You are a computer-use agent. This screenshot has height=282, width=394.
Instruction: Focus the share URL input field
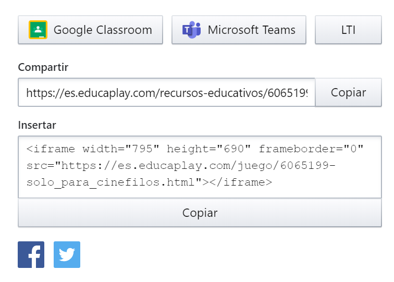pos(167,92)
